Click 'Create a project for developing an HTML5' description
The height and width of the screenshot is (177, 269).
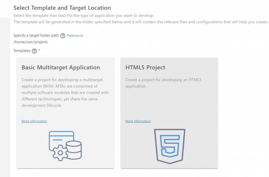tap(163, 83)
